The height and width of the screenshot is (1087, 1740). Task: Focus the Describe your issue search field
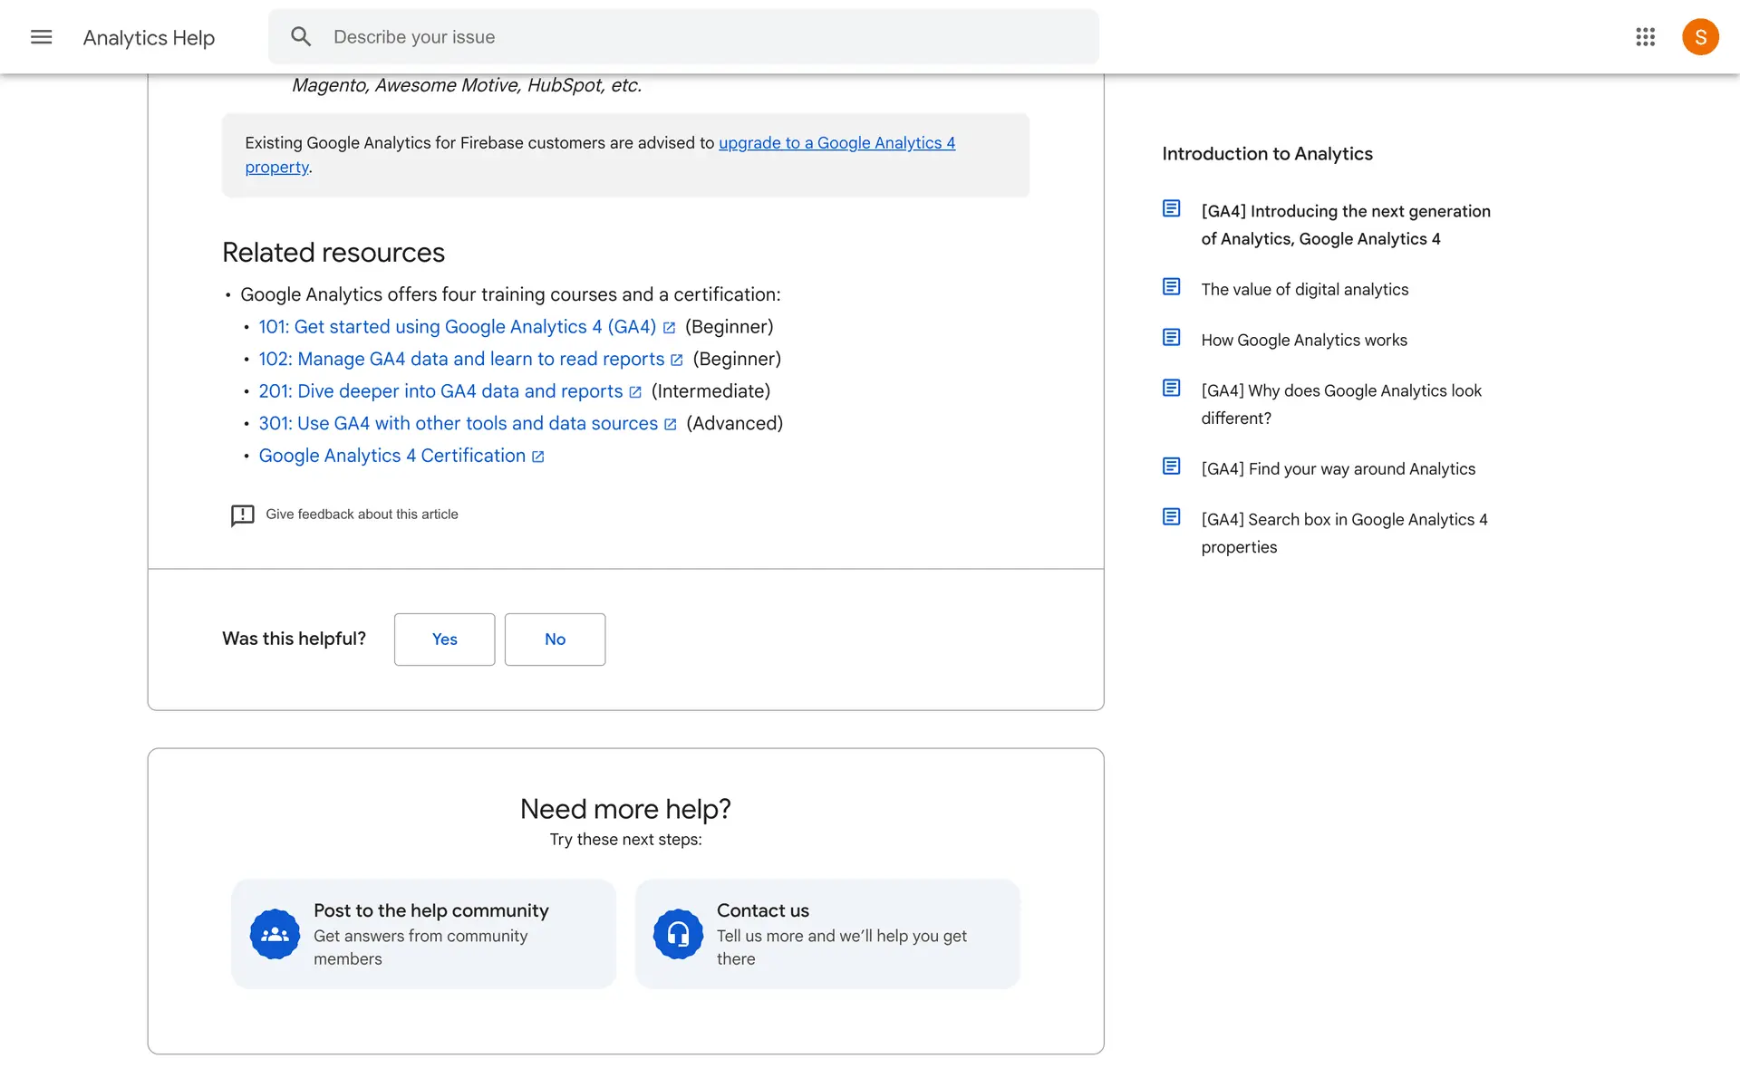[x=707, y=37]
